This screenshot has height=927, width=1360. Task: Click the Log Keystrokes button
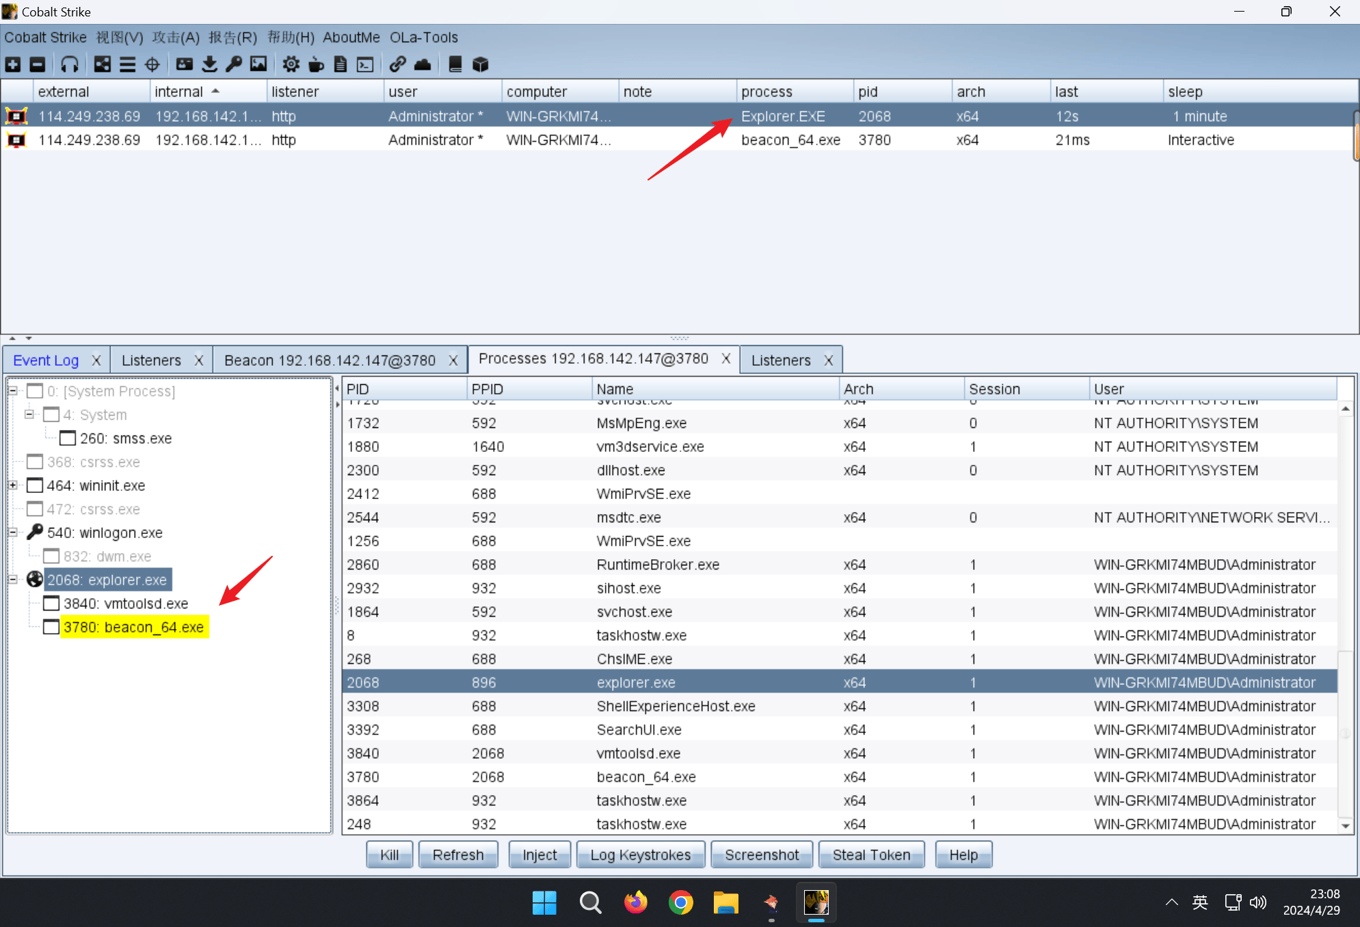tap(640, 855)
